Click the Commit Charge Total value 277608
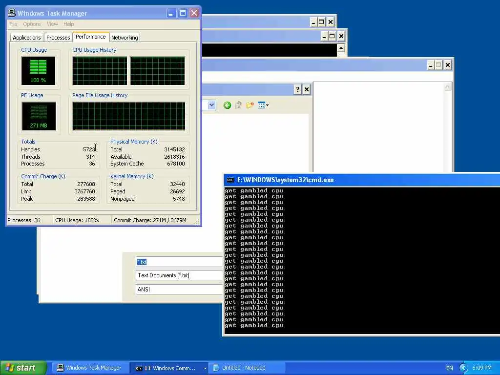 (86, 184)
